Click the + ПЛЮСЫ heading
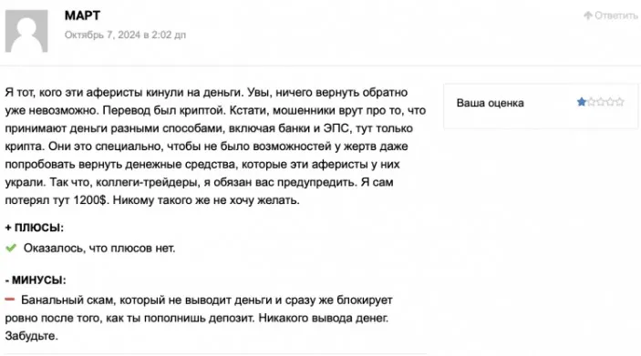This screenshot has height=356, width=641. (x=35, y=228)
